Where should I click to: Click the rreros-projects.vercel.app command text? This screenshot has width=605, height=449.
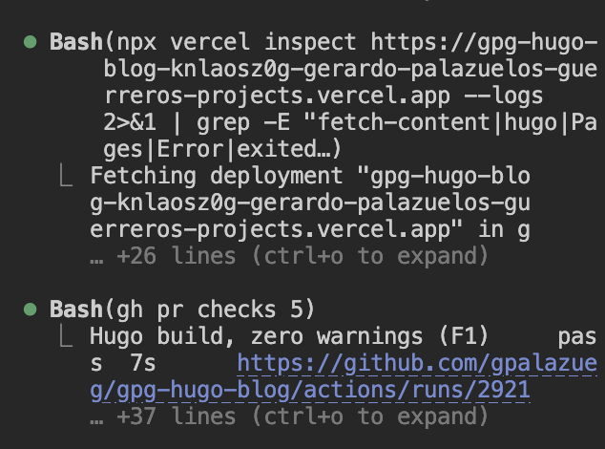[278, 96]
